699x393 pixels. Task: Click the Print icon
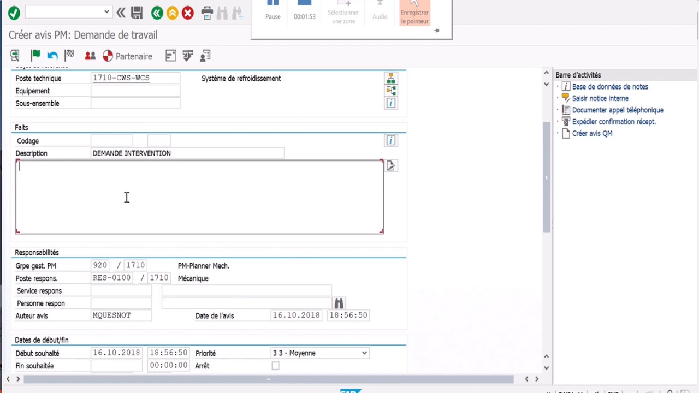[207, 12]
